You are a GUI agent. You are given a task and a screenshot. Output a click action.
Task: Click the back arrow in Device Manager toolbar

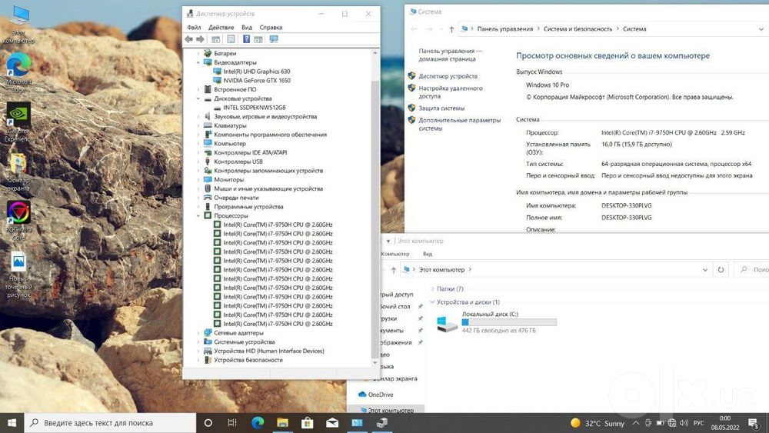[x=189, y=39]
